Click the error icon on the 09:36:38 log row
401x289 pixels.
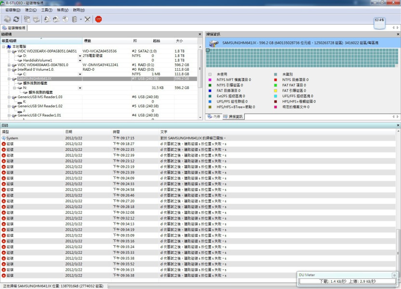pos(3,276)
